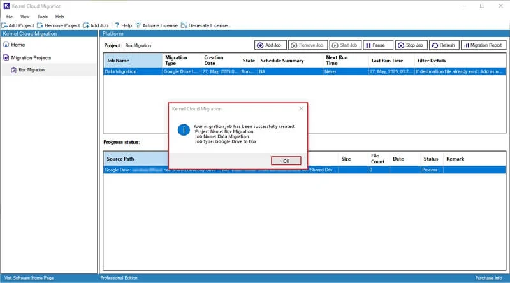Click the Kernel app logo in title bar
This screenshot has width=510, height=283.
point(6,6)
